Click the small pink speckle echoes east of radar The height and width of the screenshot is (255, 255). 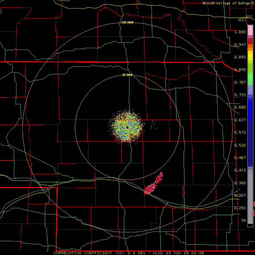[x=153, y=125]
